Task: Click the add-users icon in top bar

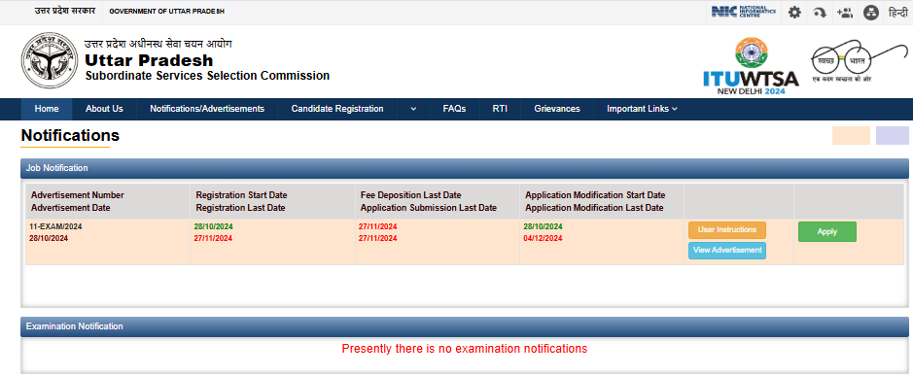Action: tap(844, 13)
